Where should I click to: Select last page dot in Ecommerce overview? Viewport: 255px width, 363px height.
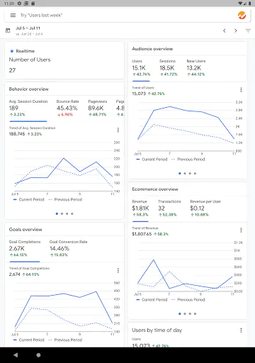pos(195,314)
